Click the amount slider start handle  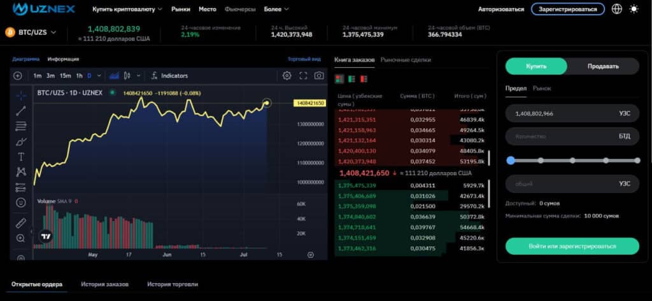(511, 161)
